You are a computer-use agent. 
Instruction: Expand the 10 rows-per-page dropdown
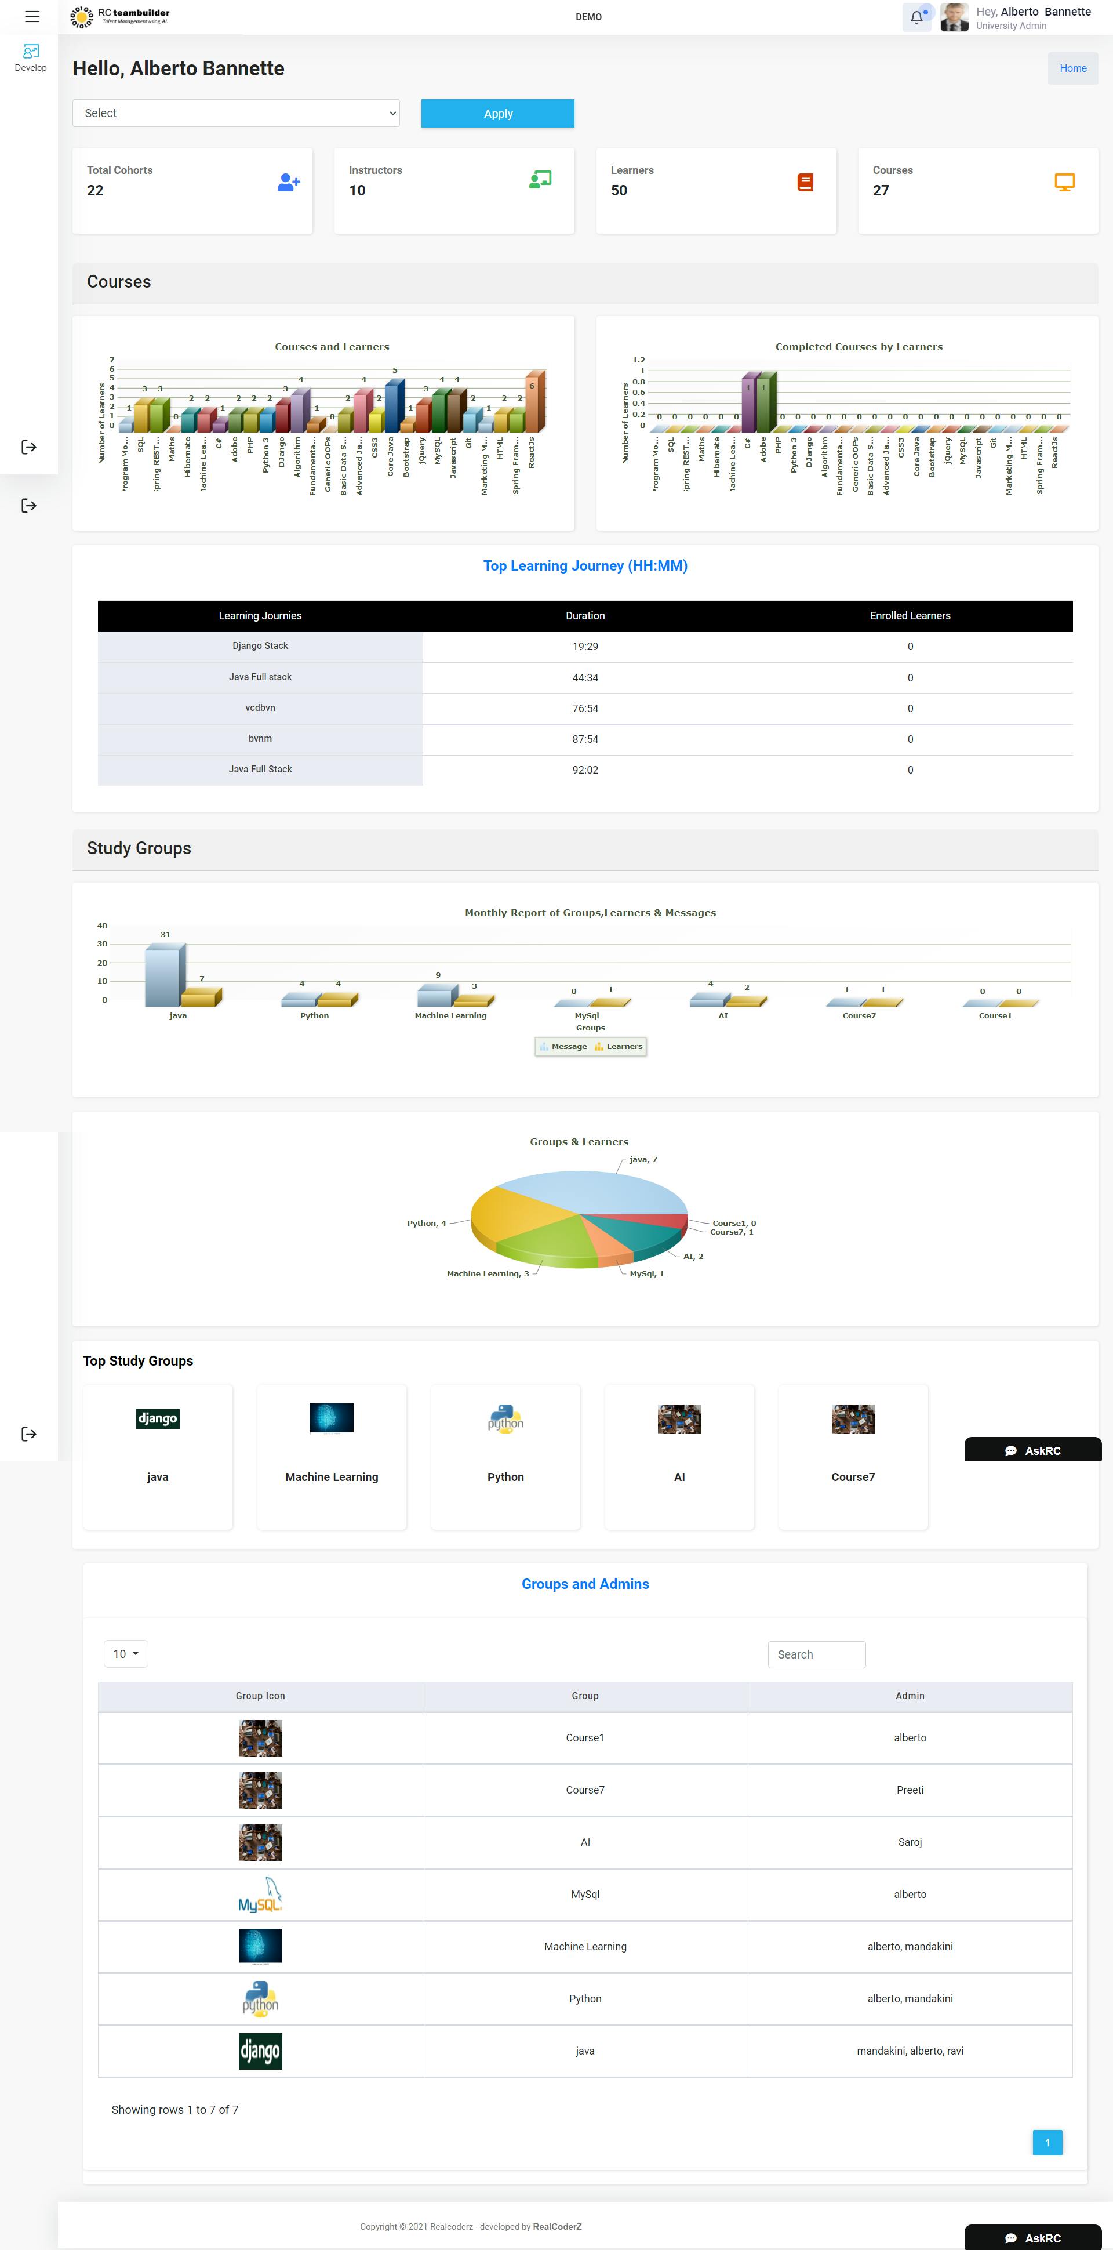pyautogui.click(x=126, y=1653)
